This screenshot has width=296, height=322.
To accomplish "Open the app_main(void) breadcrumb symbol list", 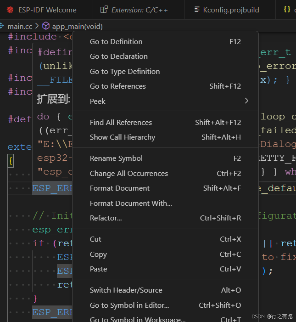I will click(x=77, y=27).
